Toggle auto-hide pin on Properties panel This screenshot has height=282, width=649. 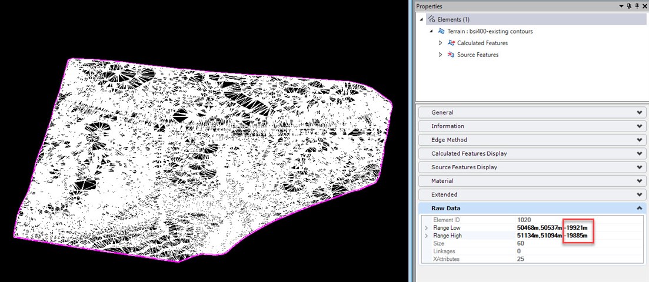pos(637,6)
